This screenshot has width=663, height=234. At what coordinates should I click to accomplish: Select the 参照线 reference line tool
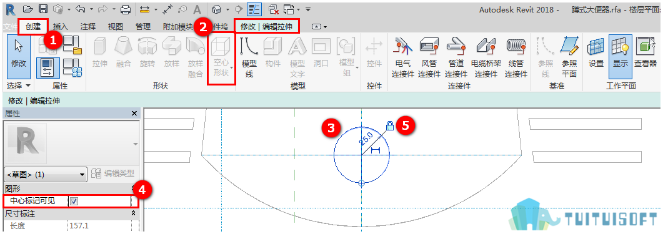[546, 57]
